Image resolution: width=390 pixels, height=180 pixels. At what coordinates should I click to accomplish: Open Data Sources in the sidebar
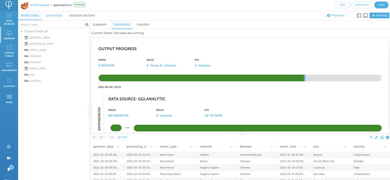point(9,19)
